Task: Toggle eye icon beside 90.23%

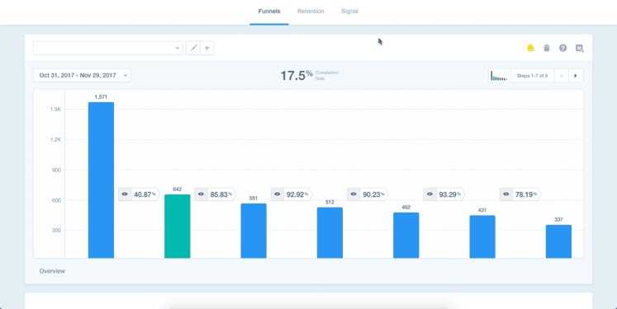Action: coord(354,194)
